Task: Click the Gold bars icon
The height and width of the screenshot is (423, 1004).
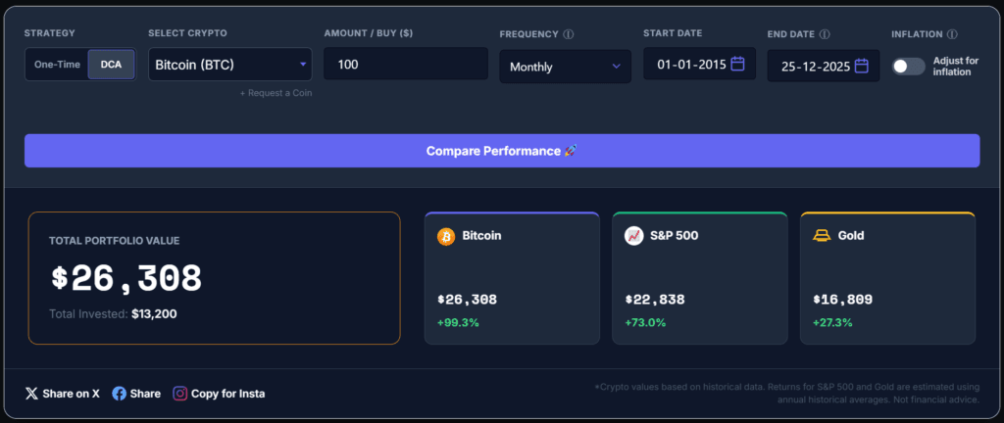Action: click(822, 236)
